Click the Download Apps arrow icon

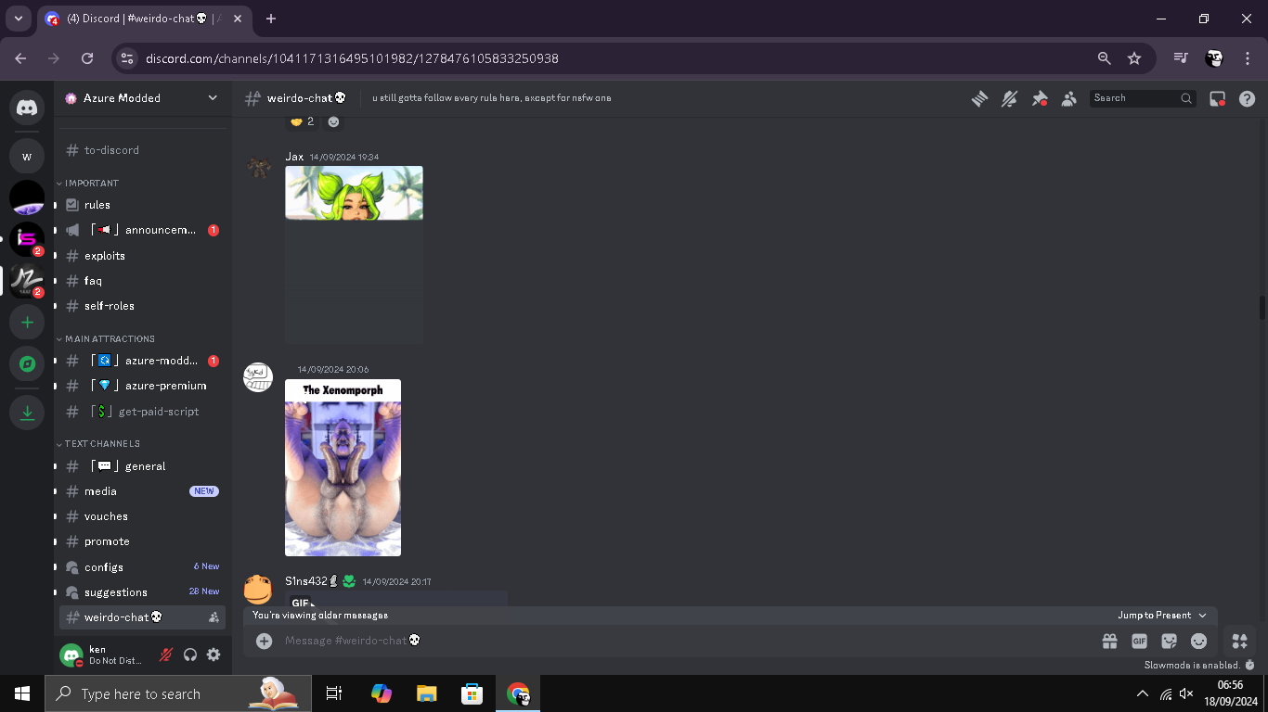click(x=27, y=413)
